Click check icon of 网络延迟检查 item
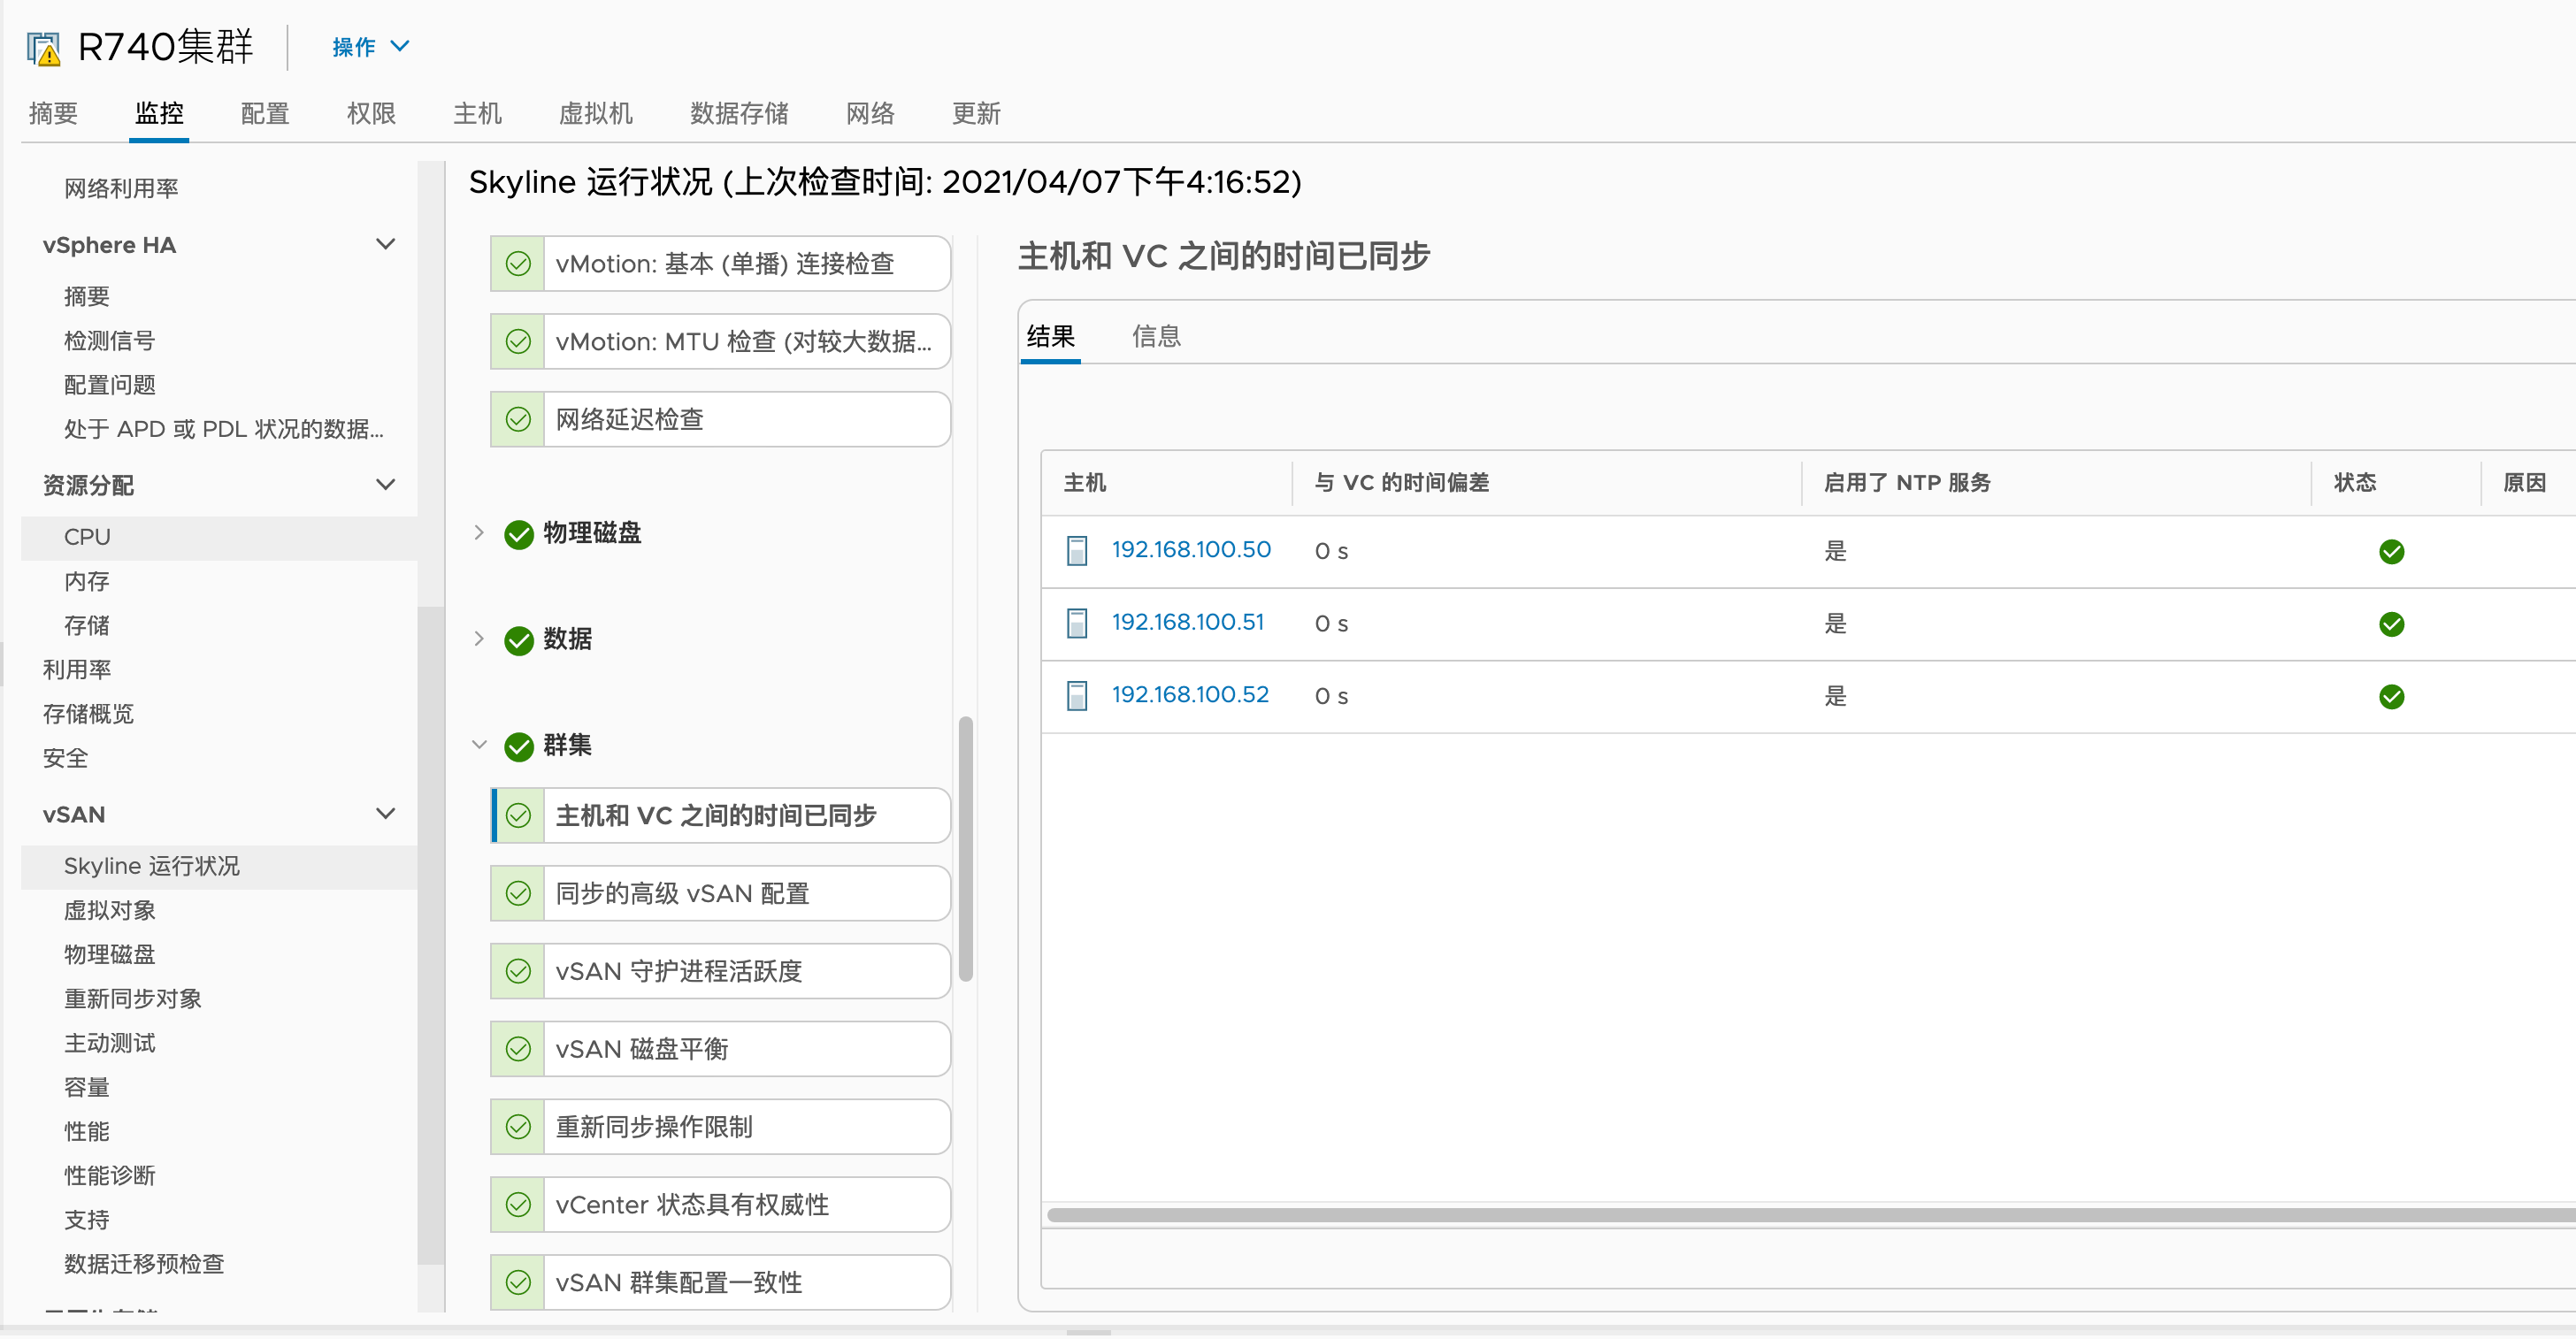2576x1339 pixels. pyautogui.click(x=518, y=419)
